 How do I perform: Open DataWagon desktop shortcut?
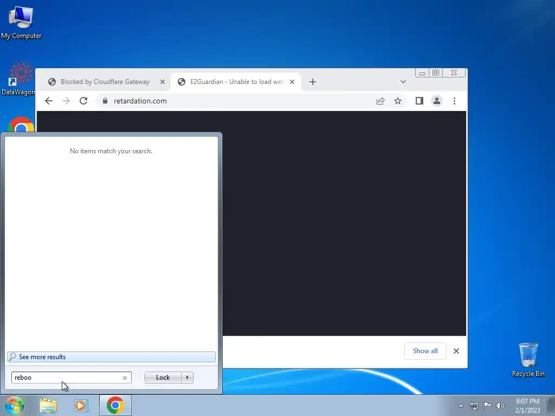[18, 80]
